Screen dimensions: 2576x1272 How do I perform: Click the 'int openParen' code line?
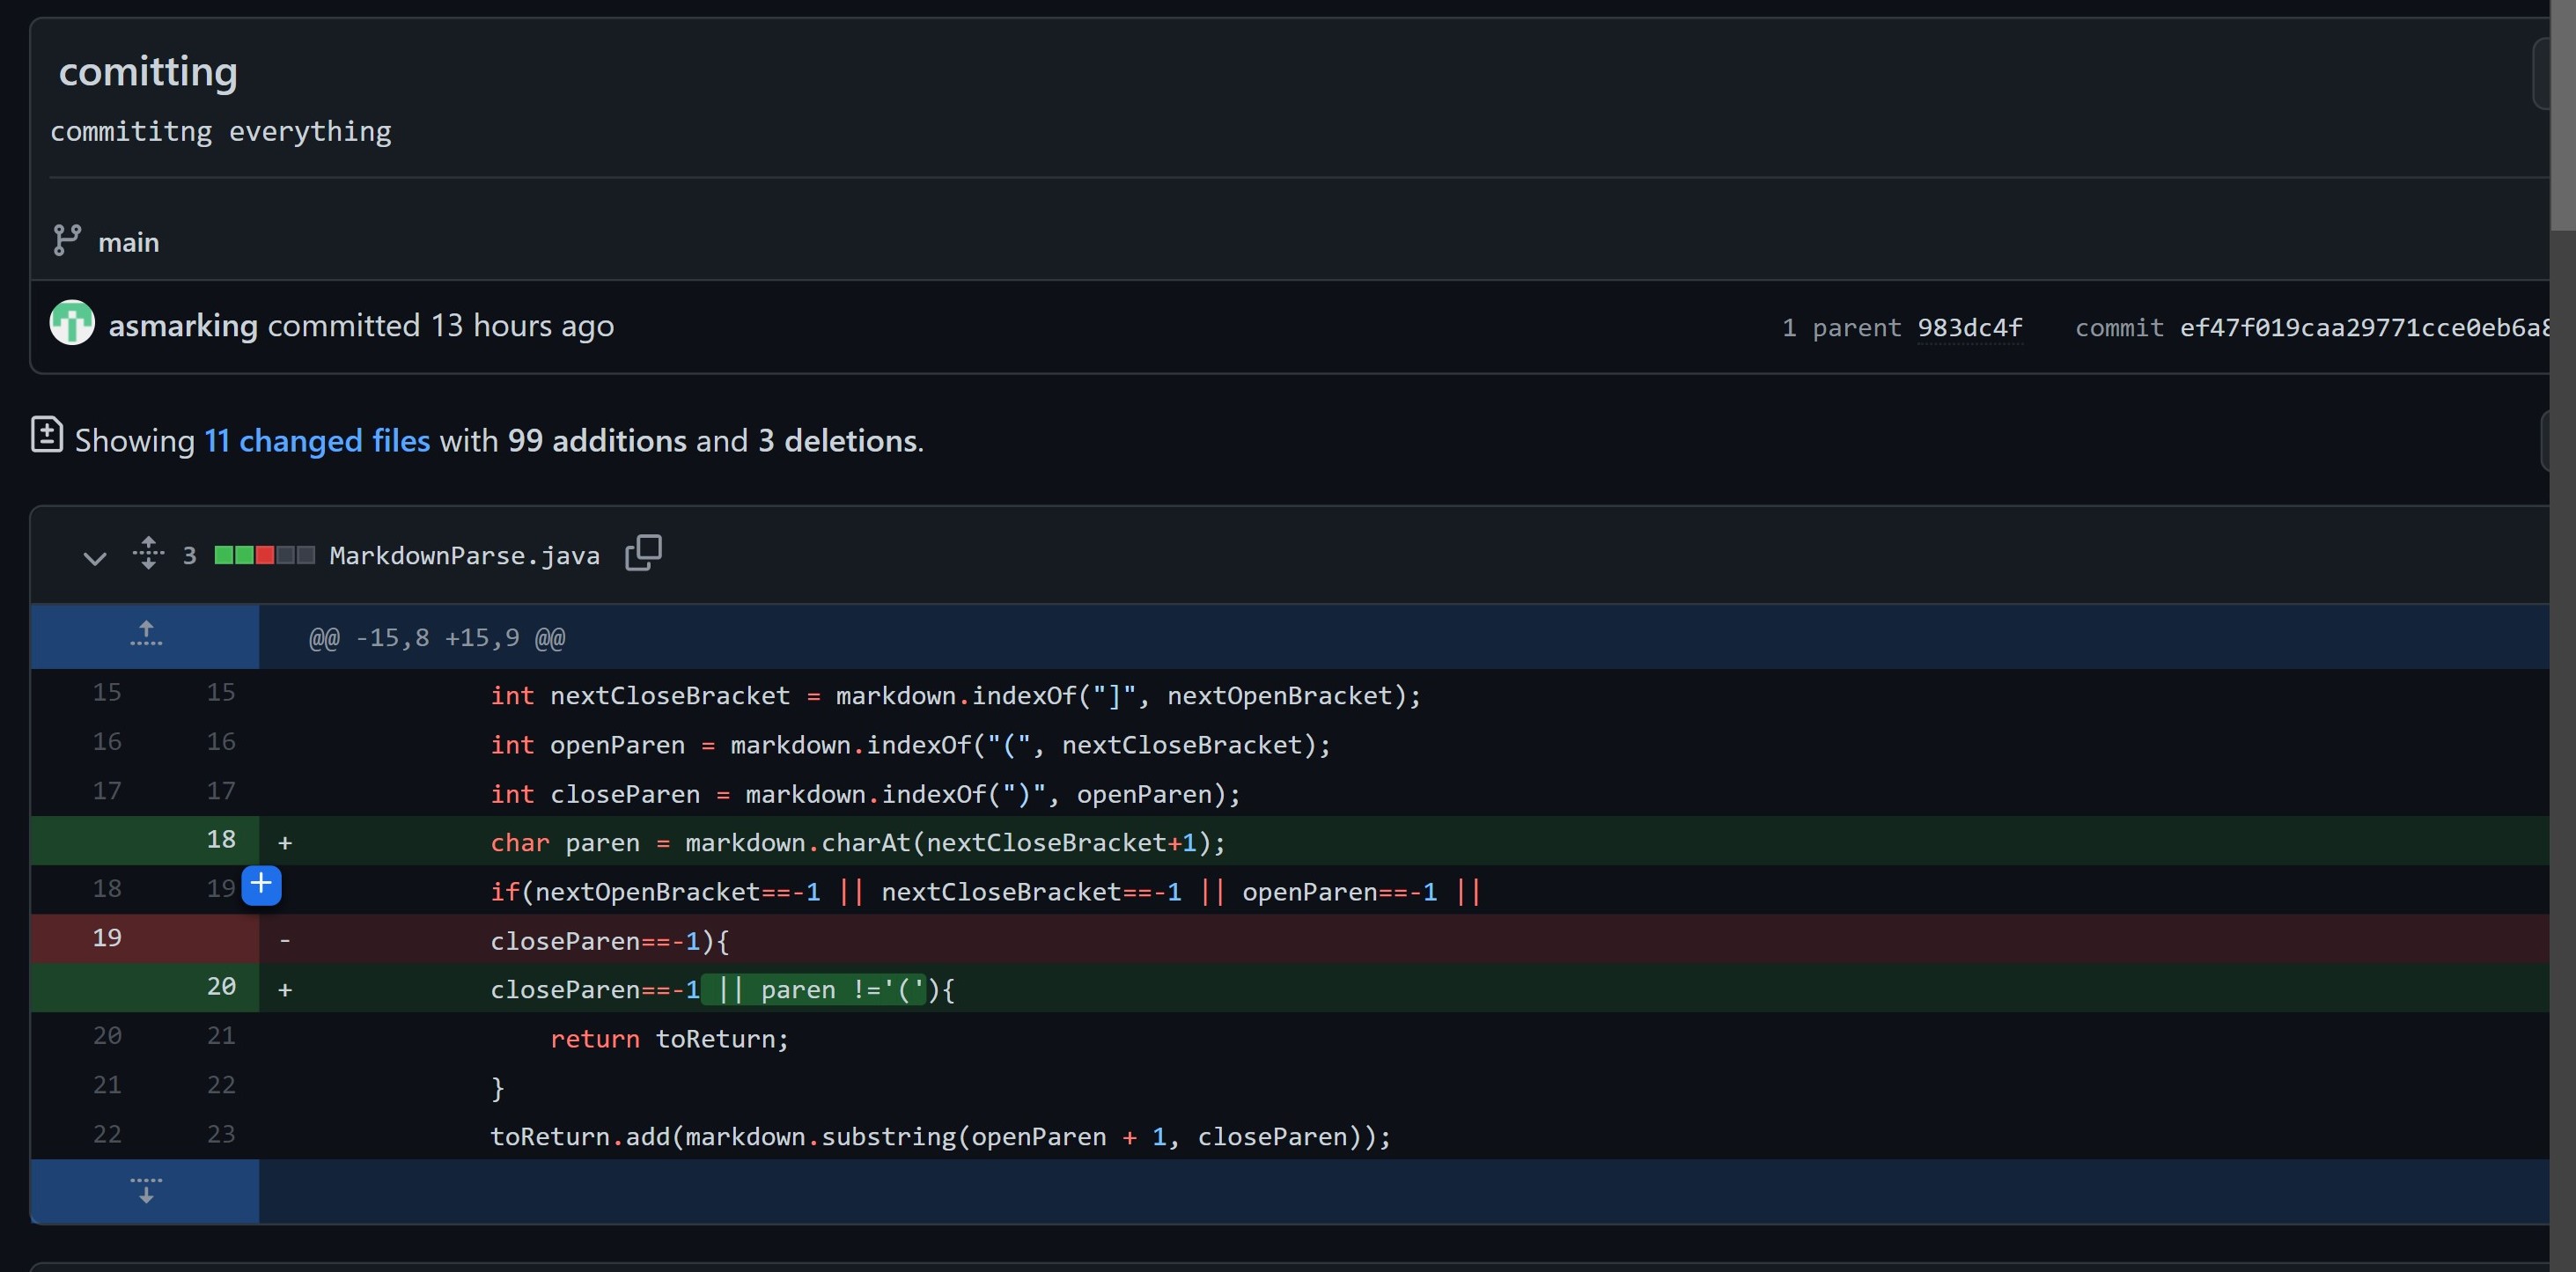pyautogui.click(x=910, y=744)
